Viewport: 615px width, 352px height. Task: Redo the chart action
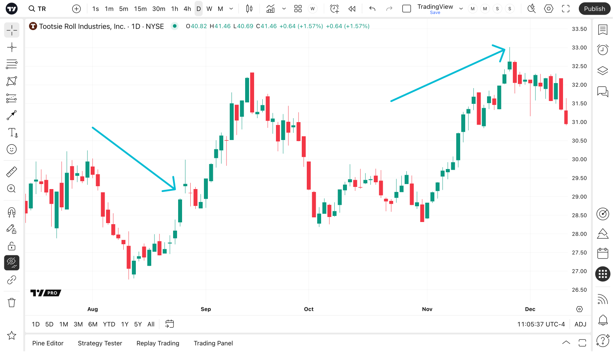[389, 9]
